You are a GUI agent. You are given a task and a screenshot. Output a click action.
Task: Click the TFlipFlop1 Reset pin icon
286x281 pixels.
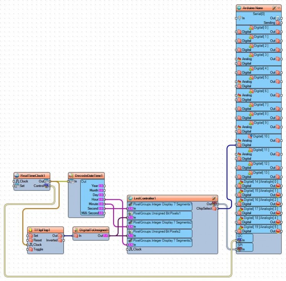point(31,240)
